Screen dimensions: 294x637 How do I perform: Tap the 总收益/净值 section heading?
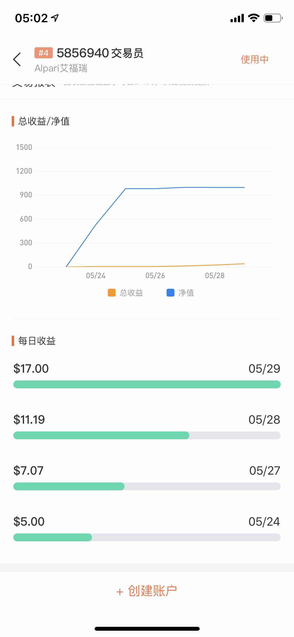tap(44, 121)
